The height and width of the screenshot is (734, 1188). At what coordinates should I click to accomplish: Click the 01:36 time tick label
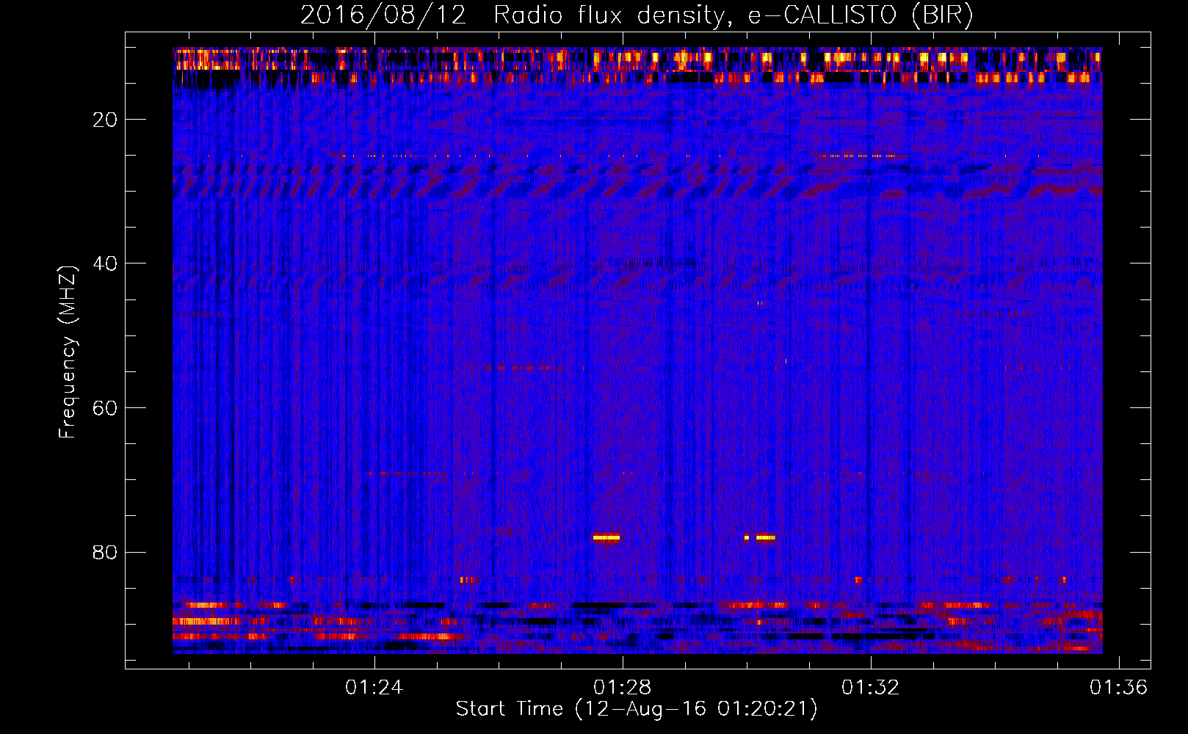tap(1118, 688)
